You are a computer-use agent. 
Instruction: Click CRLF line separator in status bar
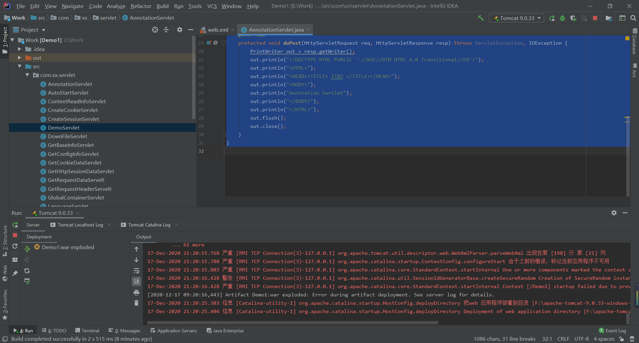pyautogui.click(x=563, y=339)
